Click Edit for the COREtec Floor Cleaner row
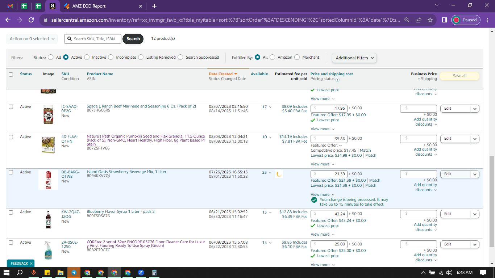This screenshot has height=278, width=495. coord(456,244)
